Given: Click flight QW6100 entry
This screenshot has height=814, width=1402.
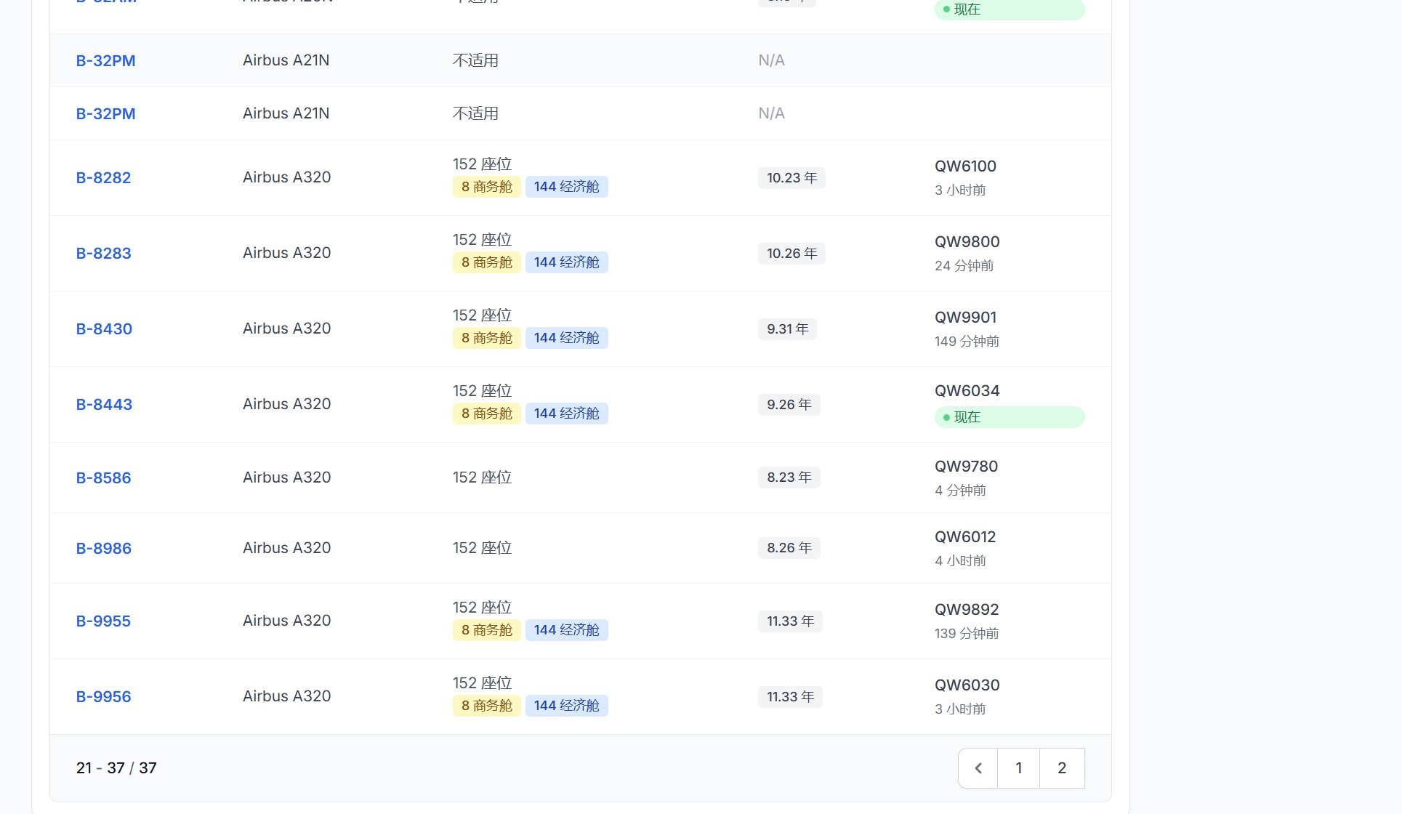Looking at the screenshot, I should pyautogui.click(x=965, y=166).
